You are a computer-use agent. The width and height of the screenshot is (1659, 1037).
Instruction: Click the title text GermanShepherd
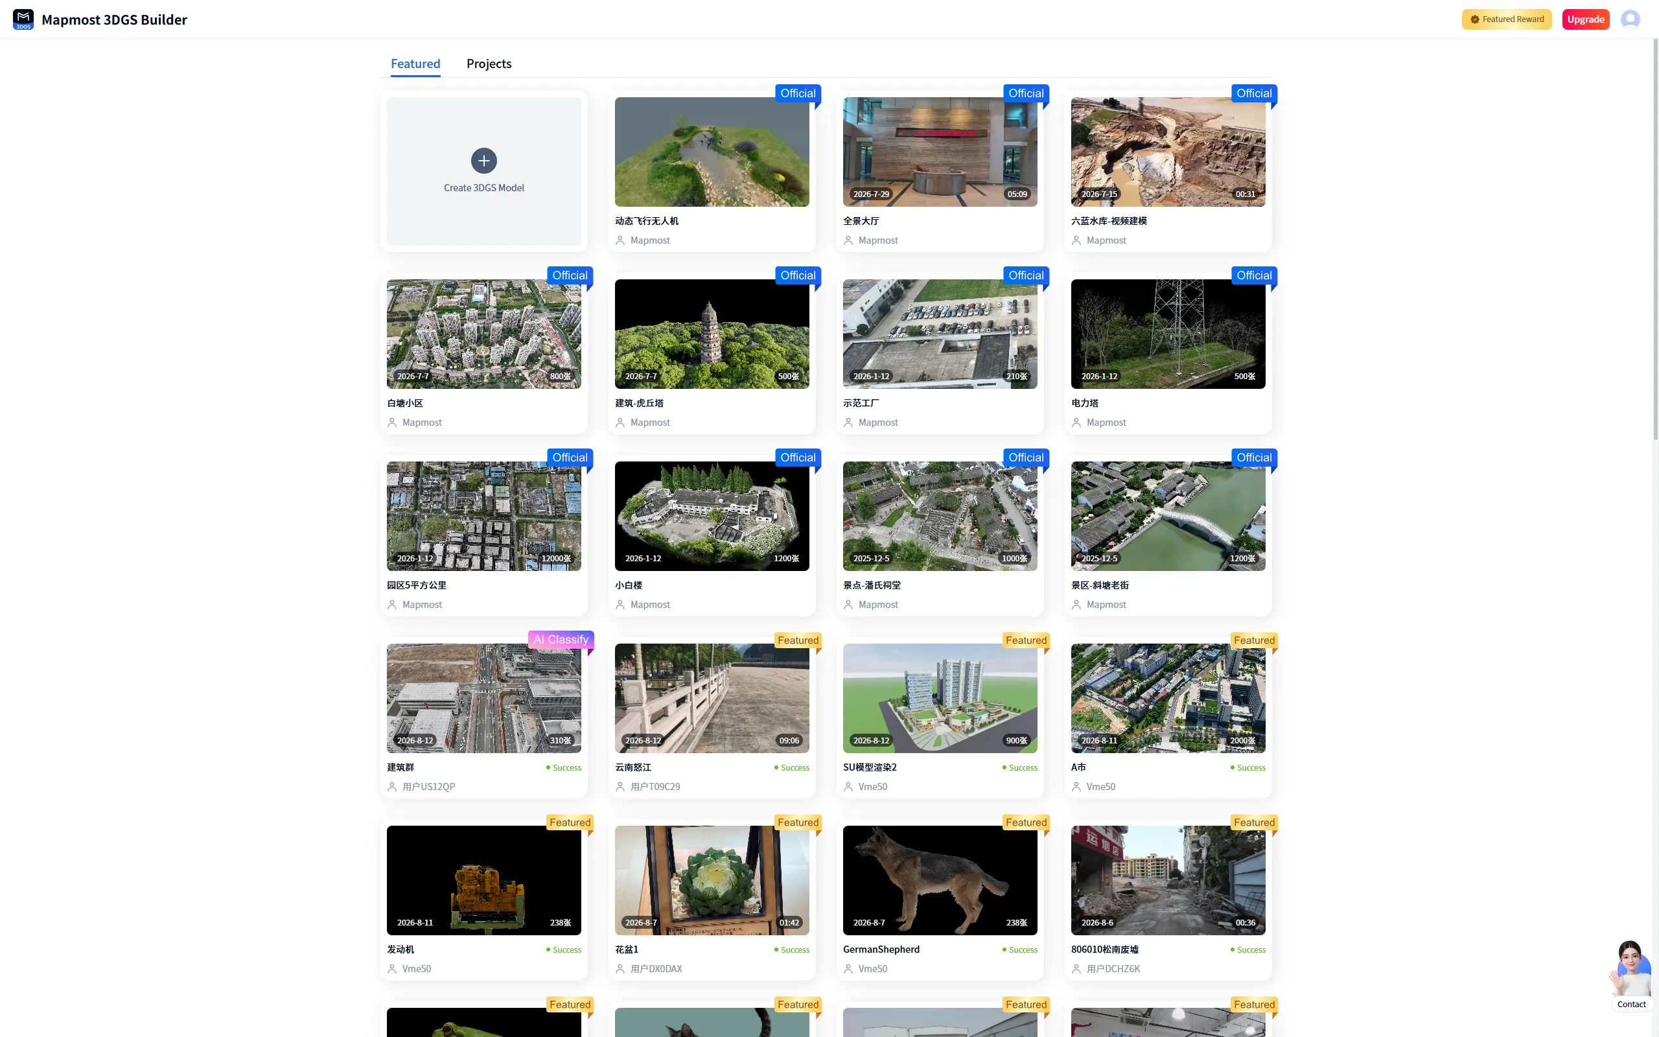click(x=881, y=950)
